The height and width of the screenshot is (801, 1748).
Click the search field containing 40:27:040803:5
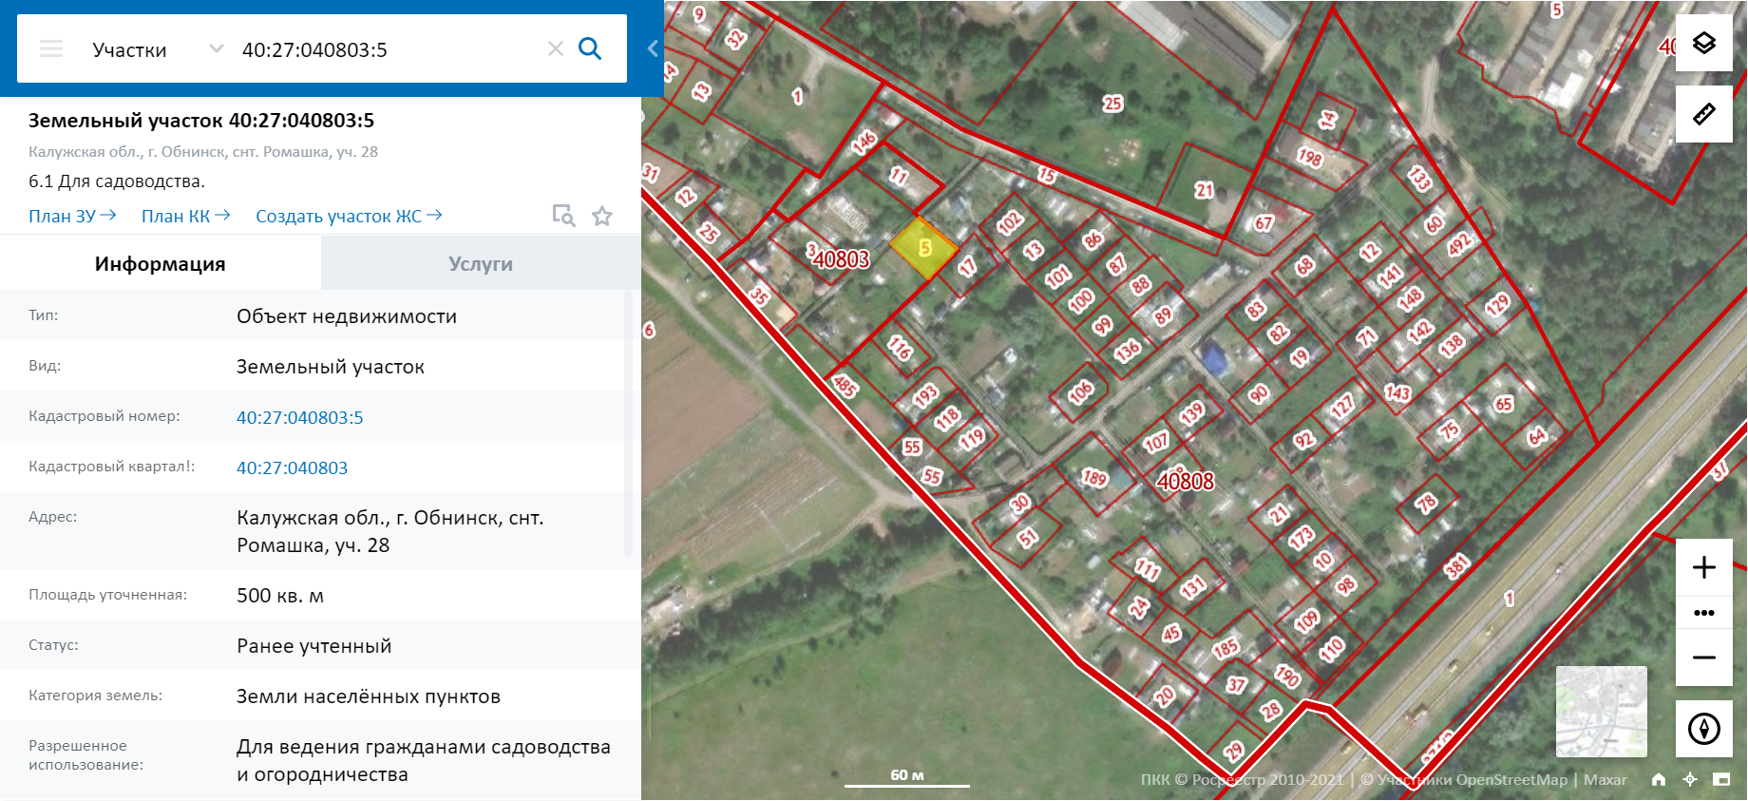click(388, 49)
